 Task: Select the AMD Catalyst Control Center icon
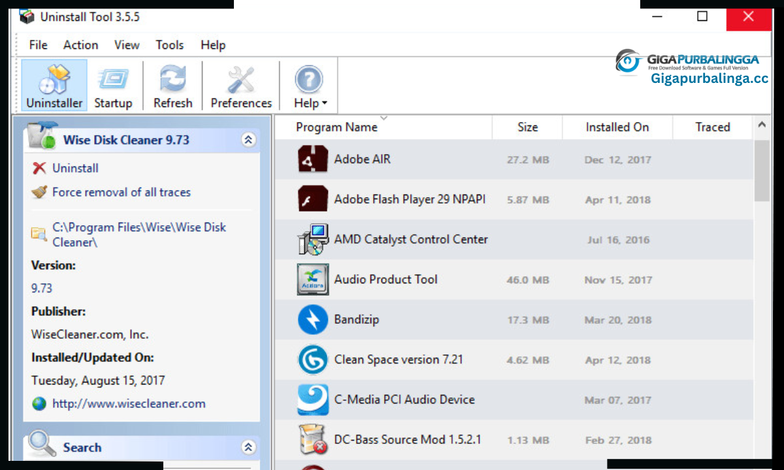pyautogui.click(x=313, y=240)
